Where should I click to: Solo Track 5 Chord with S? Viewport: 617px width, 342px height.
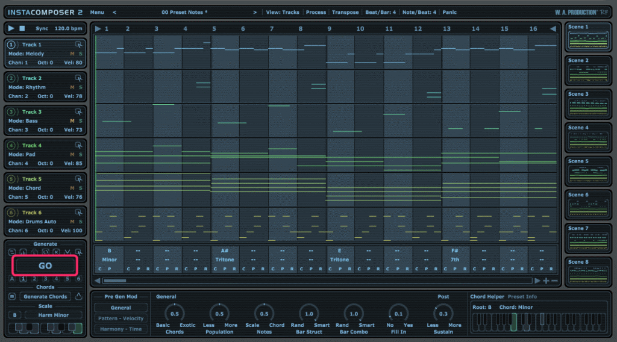click(81, 188)
